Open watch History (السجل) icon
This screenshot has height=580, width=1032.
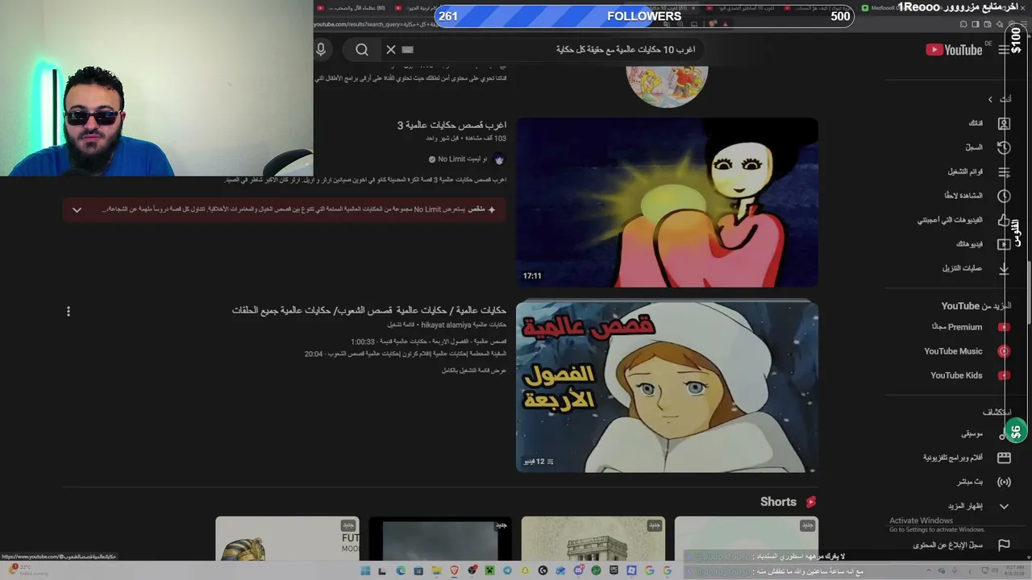click(1004, 147)
